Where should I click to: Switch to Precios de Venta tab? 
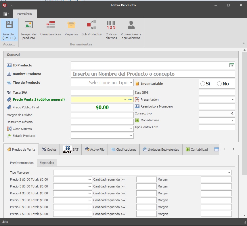21,150
